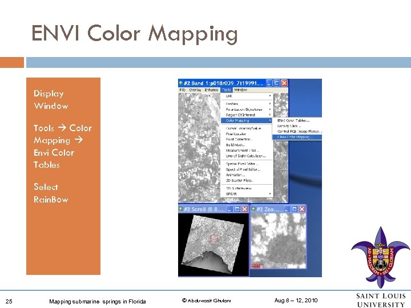Open the File menu in Band 1 window

[x=183, y=90]
